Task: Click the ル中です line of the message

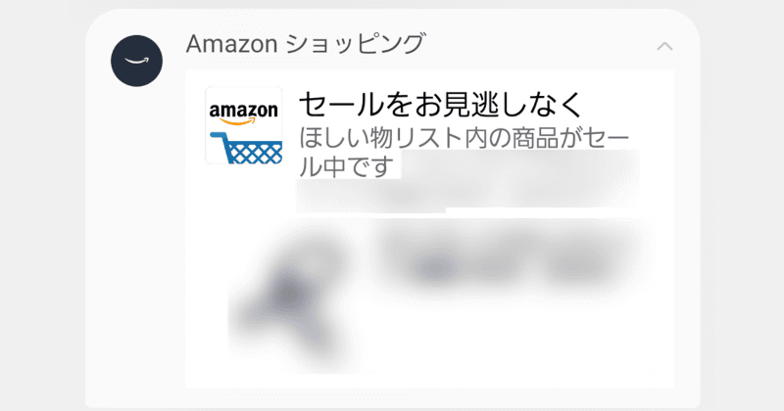Action: coord(347,165)
